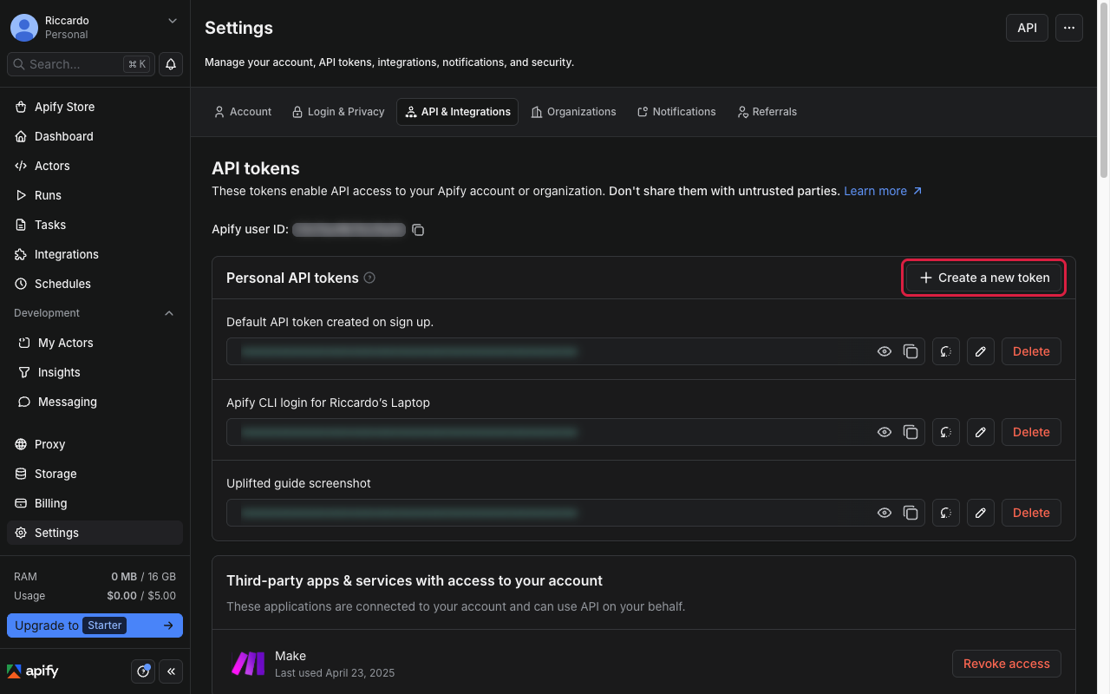Copy the Apify CLI login token

pyautogui.click(x=911, y=432)
